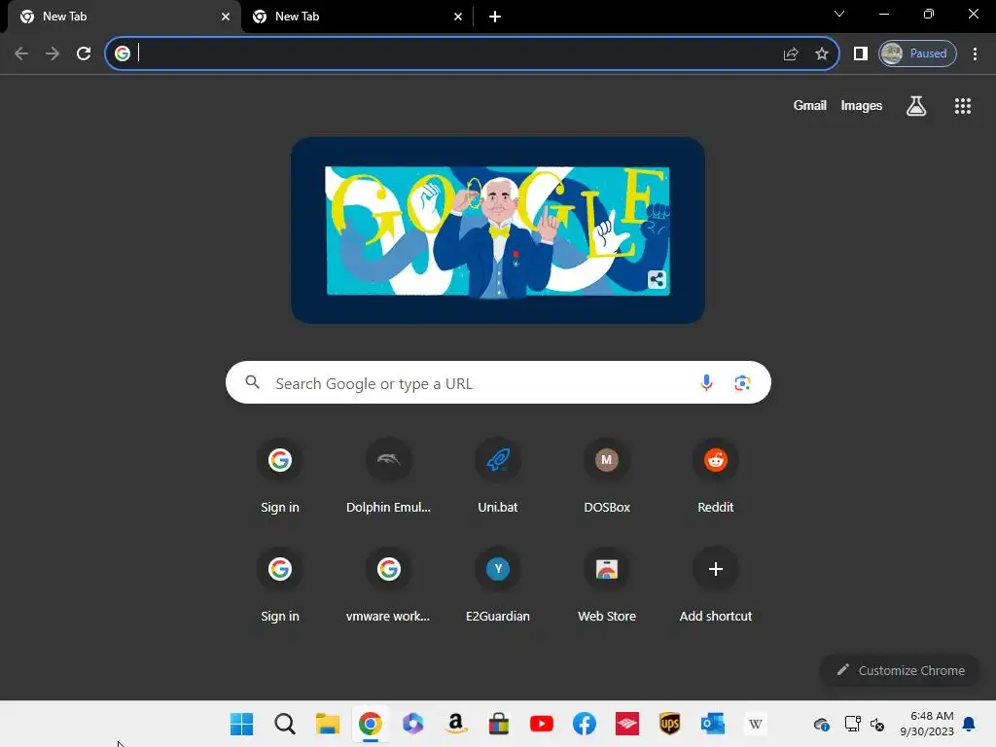Click the forward navigation arrow

pos(53,53)
